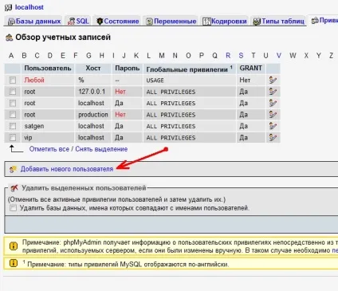This screenshot has width=338, height=291.
Task: Click edit privileges icon for root production
Action: tap(273, 115)
